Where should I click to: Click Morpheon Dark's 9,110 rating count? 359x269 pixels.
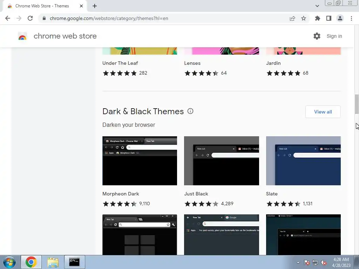144,204
